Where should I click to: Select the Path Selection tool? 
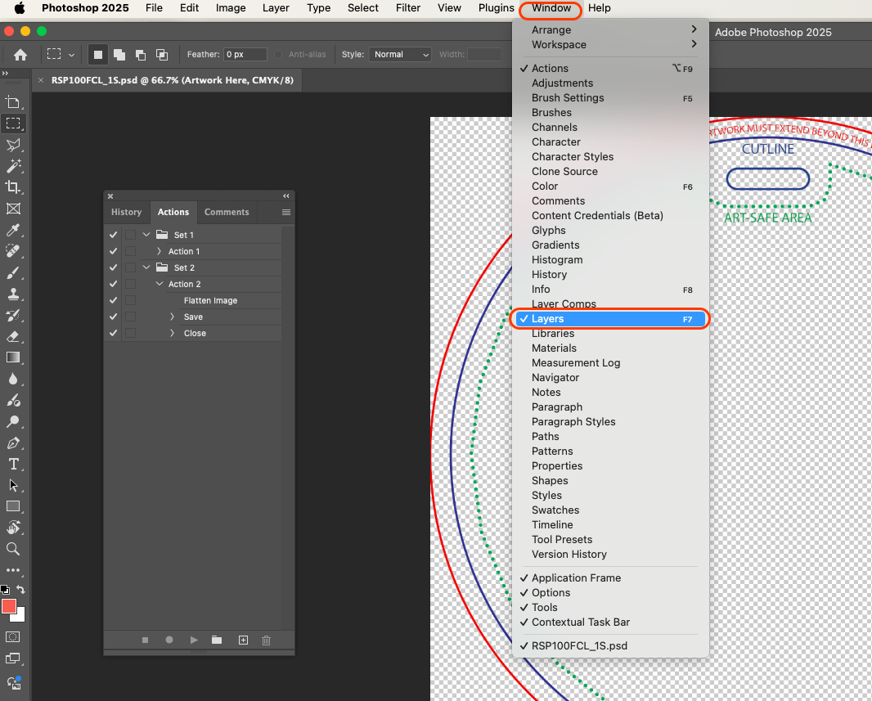point(13,485)
